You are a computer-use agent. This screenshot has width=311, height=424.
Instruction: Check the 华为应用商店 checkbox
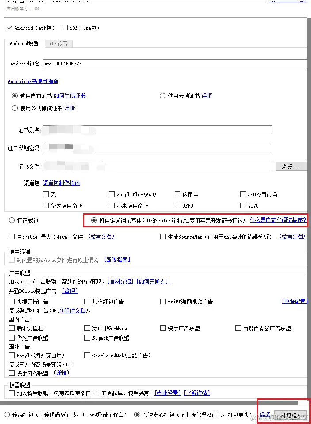46,206
